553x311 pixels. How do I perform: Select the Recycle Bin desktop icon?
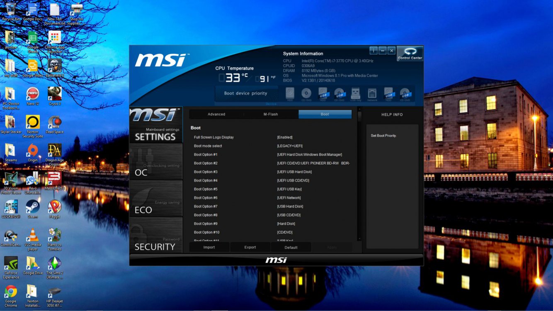(11, 12)
